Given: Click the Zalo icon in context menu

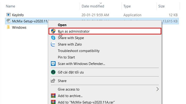Looking at the screenshot, I should point(53,44).
